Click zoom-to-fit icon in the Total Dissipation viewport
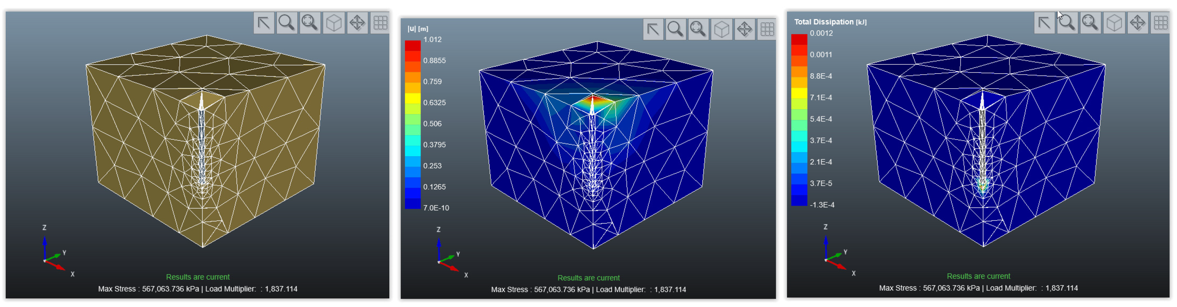Viewport: 1177px width, 307px height. (1090, 23)
